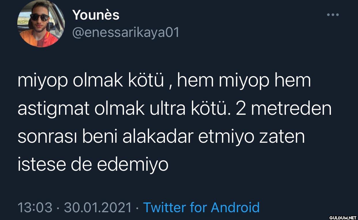Click the word "alakadar" in the tweet

157,137
